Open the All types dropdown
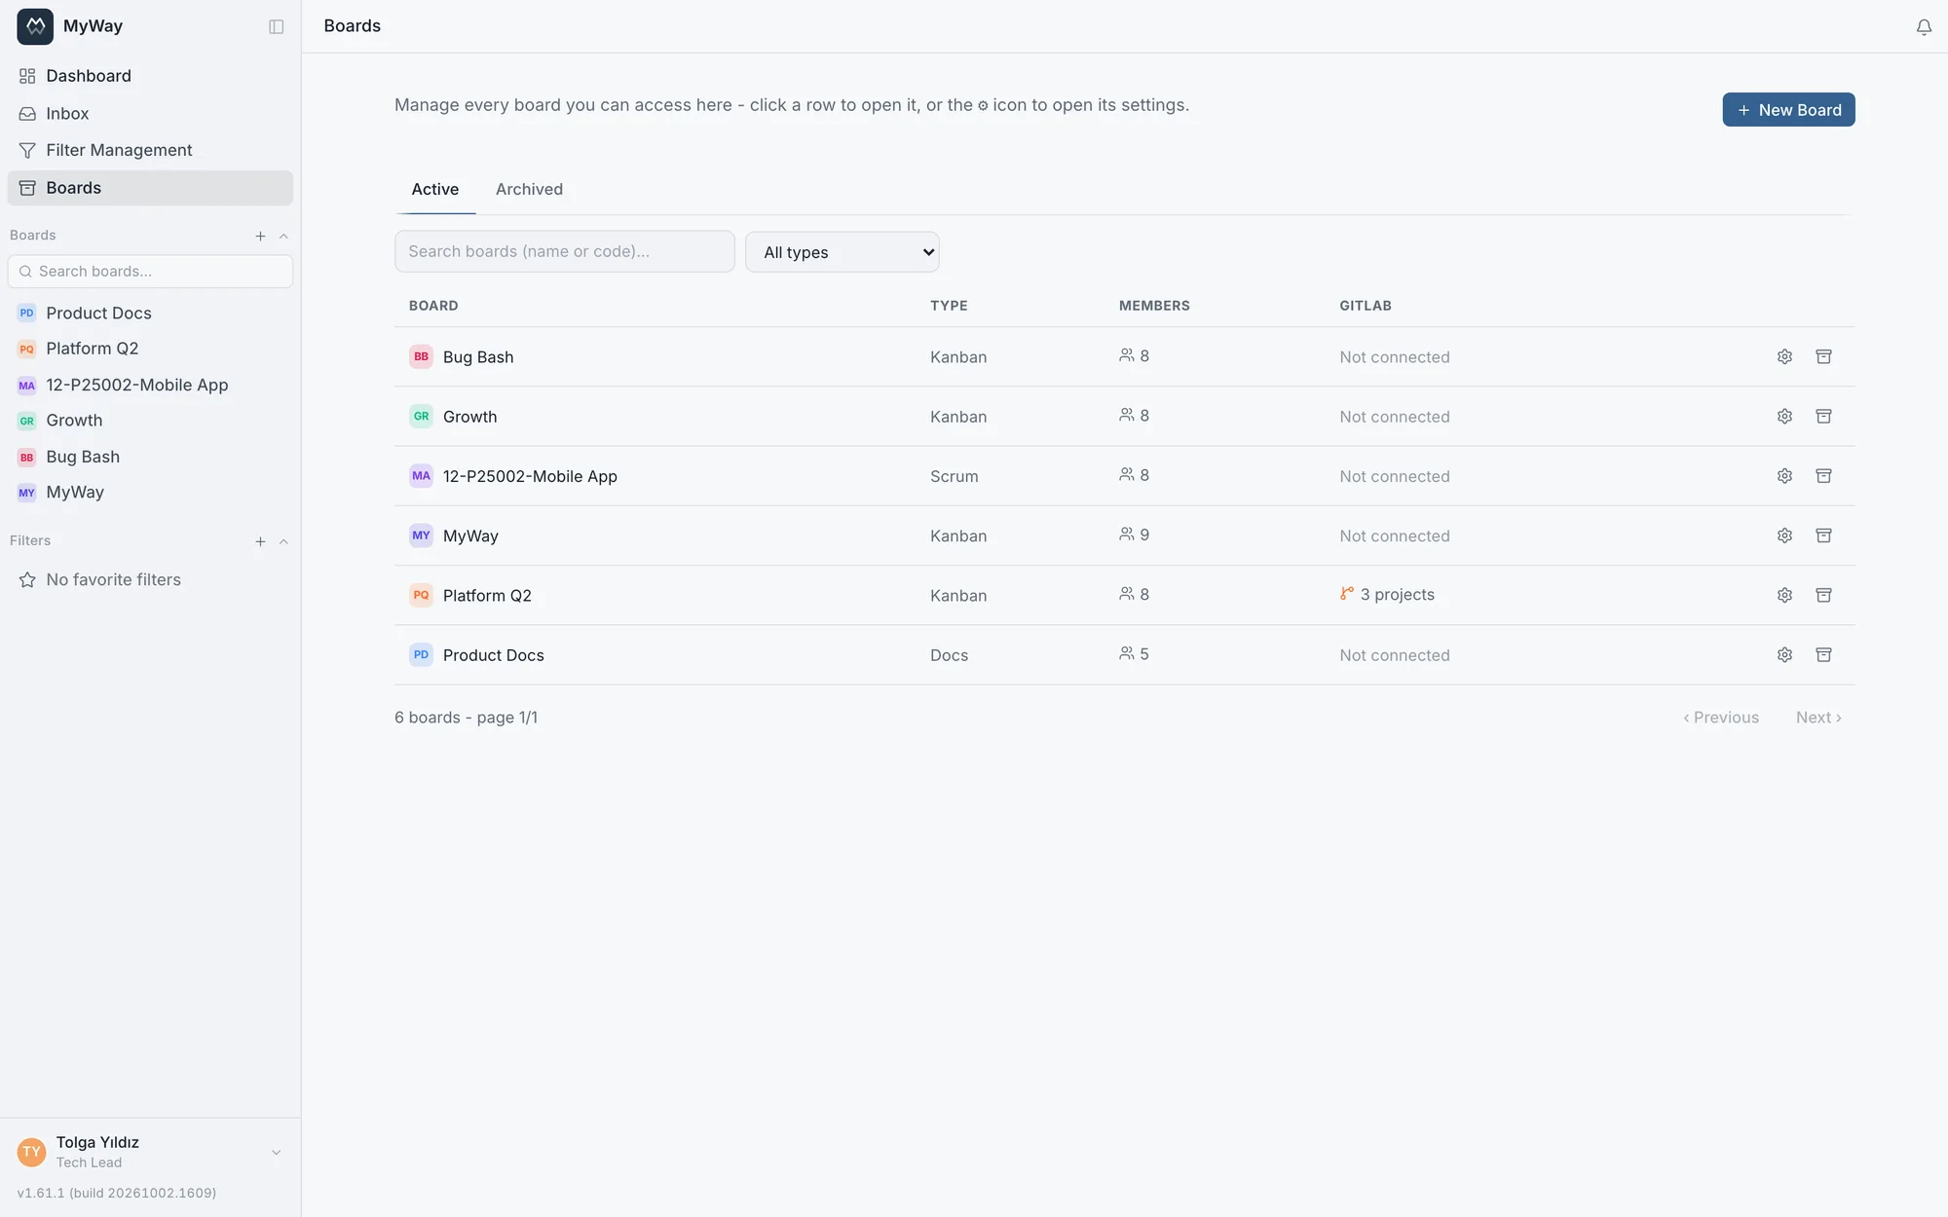 coord(843,252)
